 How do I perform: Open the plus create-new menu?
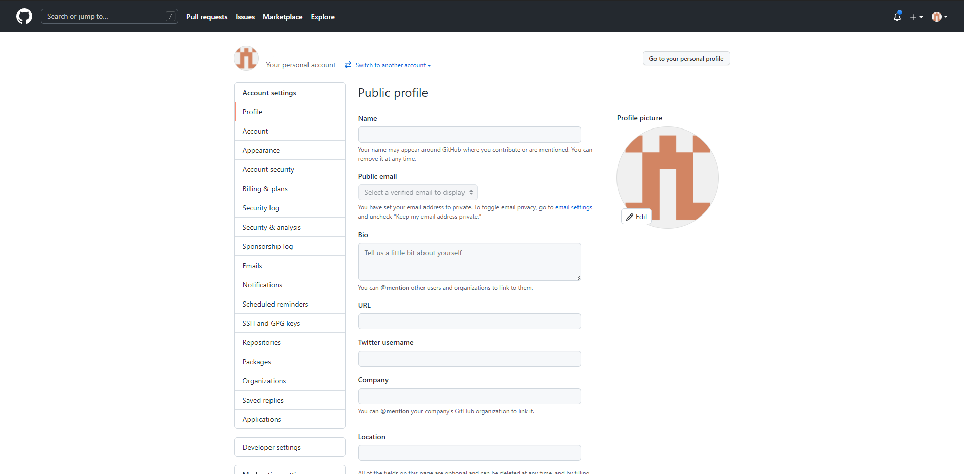coord(916,17)
